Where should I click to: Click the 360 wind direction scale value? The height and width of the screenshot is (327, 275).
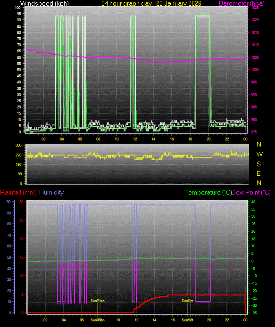18,145
